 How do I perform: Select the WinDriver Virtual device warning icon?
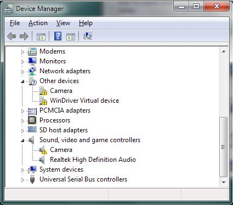(43, 101)
